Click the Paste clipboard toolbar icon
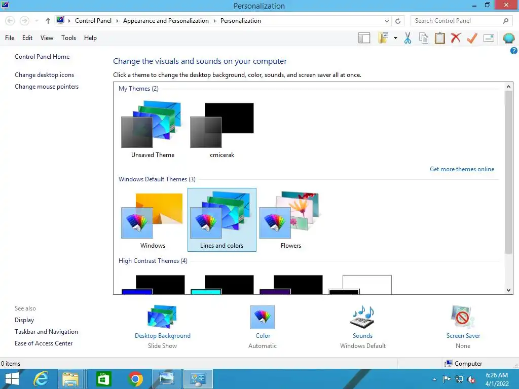Viewport: 519px width, 389px height. tap(439, 38)
